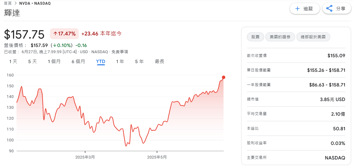Click the 美國的證券 chip
This screenshot has width=353, height=166.
[280, 37]
